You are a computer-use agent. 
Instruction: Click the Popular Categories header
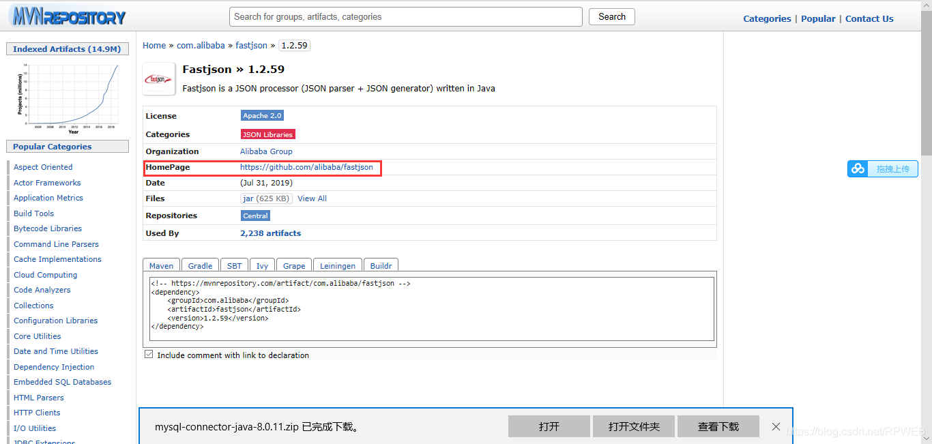click(67, 147)
